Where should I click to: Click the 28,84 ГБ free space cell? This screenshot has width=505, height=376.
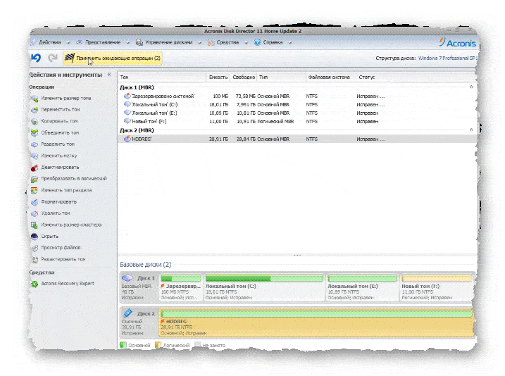tap(246, 139)
